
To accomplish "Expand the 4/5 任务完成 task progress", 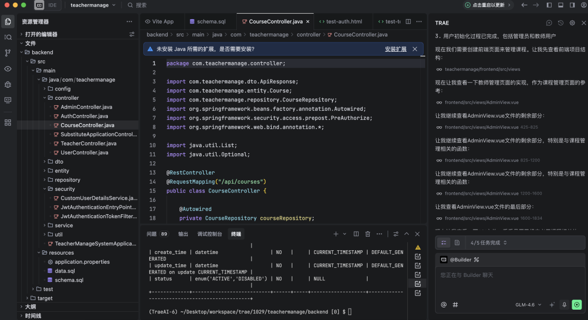I will (488, 243).
